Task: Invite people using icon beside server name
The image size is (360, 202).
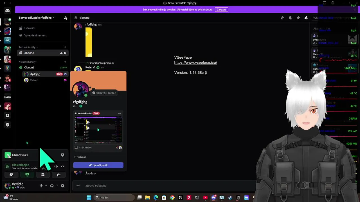Action: pos(66,18)
